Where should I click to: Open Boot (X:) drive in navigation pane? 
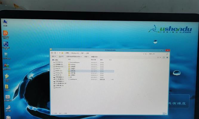pos(57,87)
